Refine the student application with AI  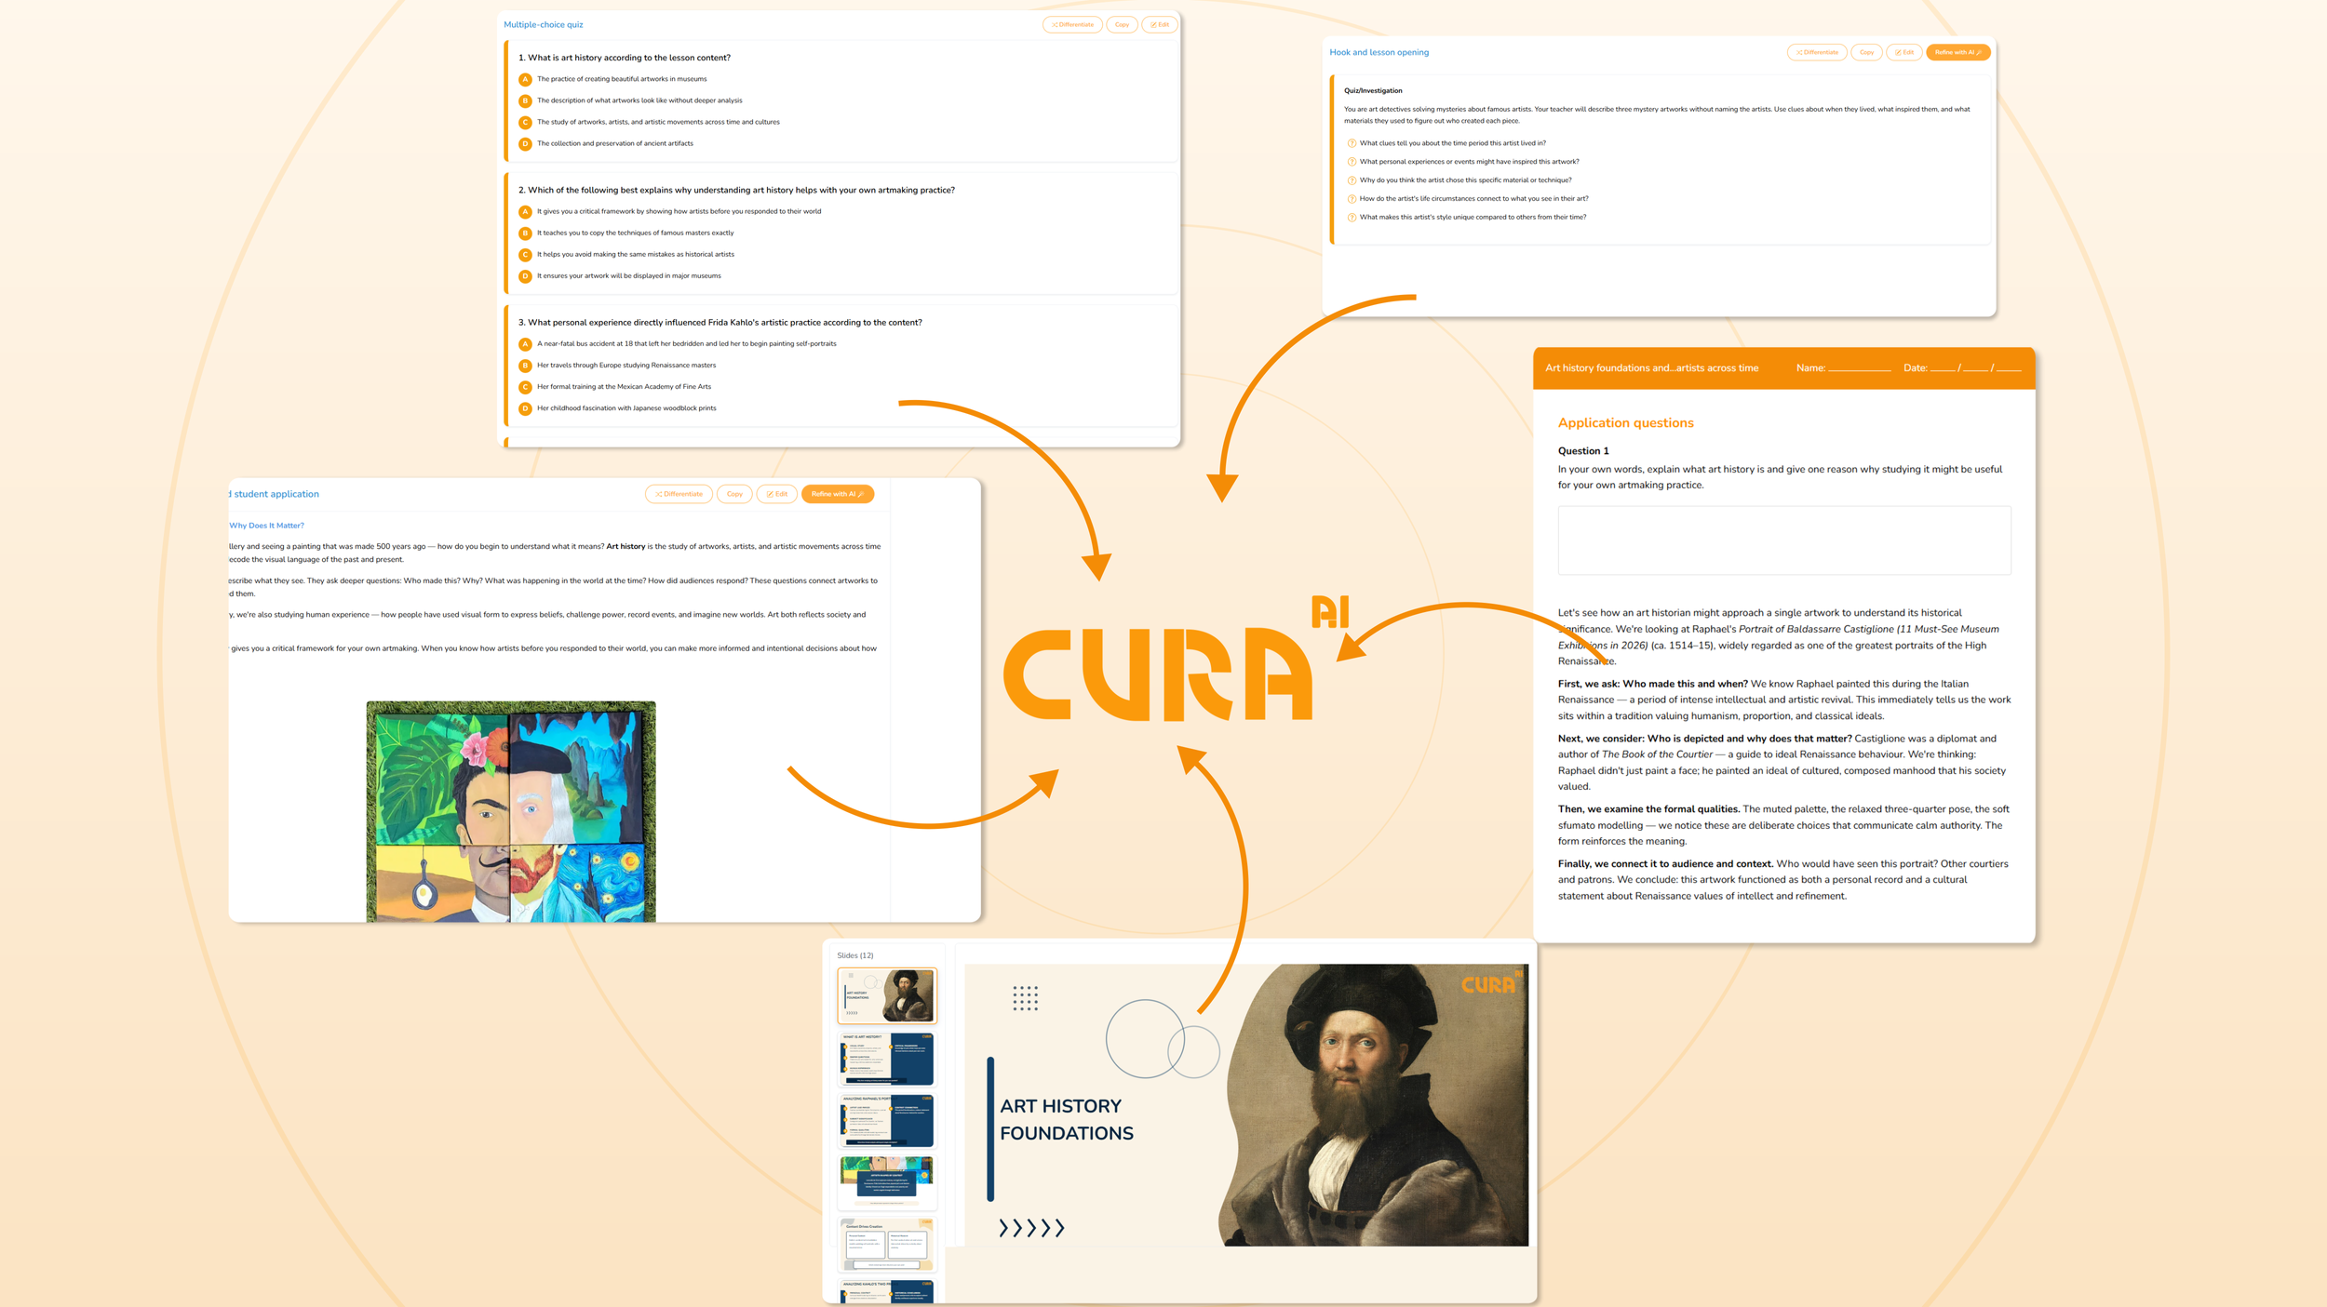tap(837, 494)
